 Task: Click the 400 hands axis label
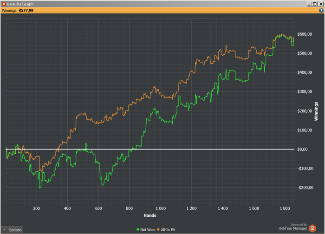(67, 208)
